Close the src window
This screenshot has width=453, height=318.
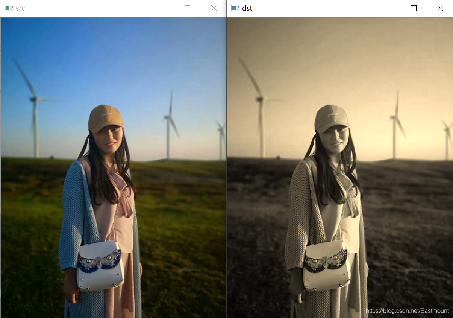(x=214, y=8)
